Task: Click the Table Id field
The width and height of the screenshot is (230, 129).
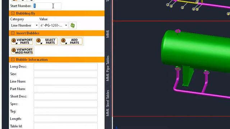Action: tap(65, 126)
